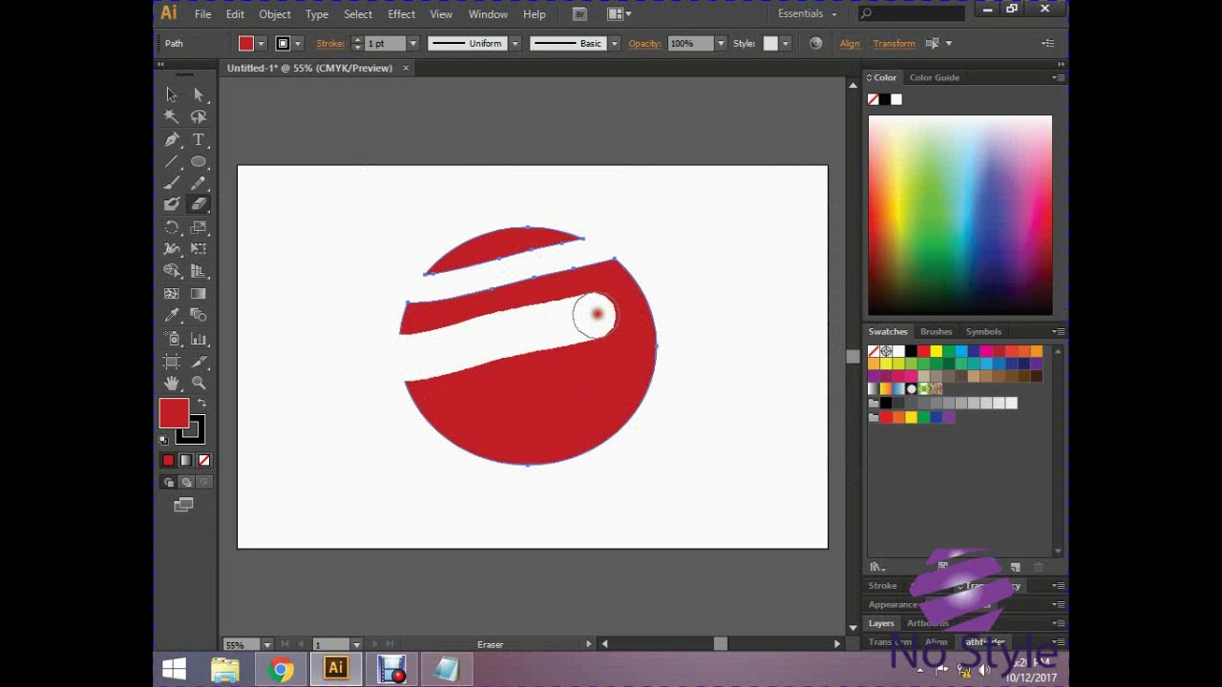The width and height of the screenshot is (1222, 687).
Task: Select the Mesh tool
Action: (172, 294)
